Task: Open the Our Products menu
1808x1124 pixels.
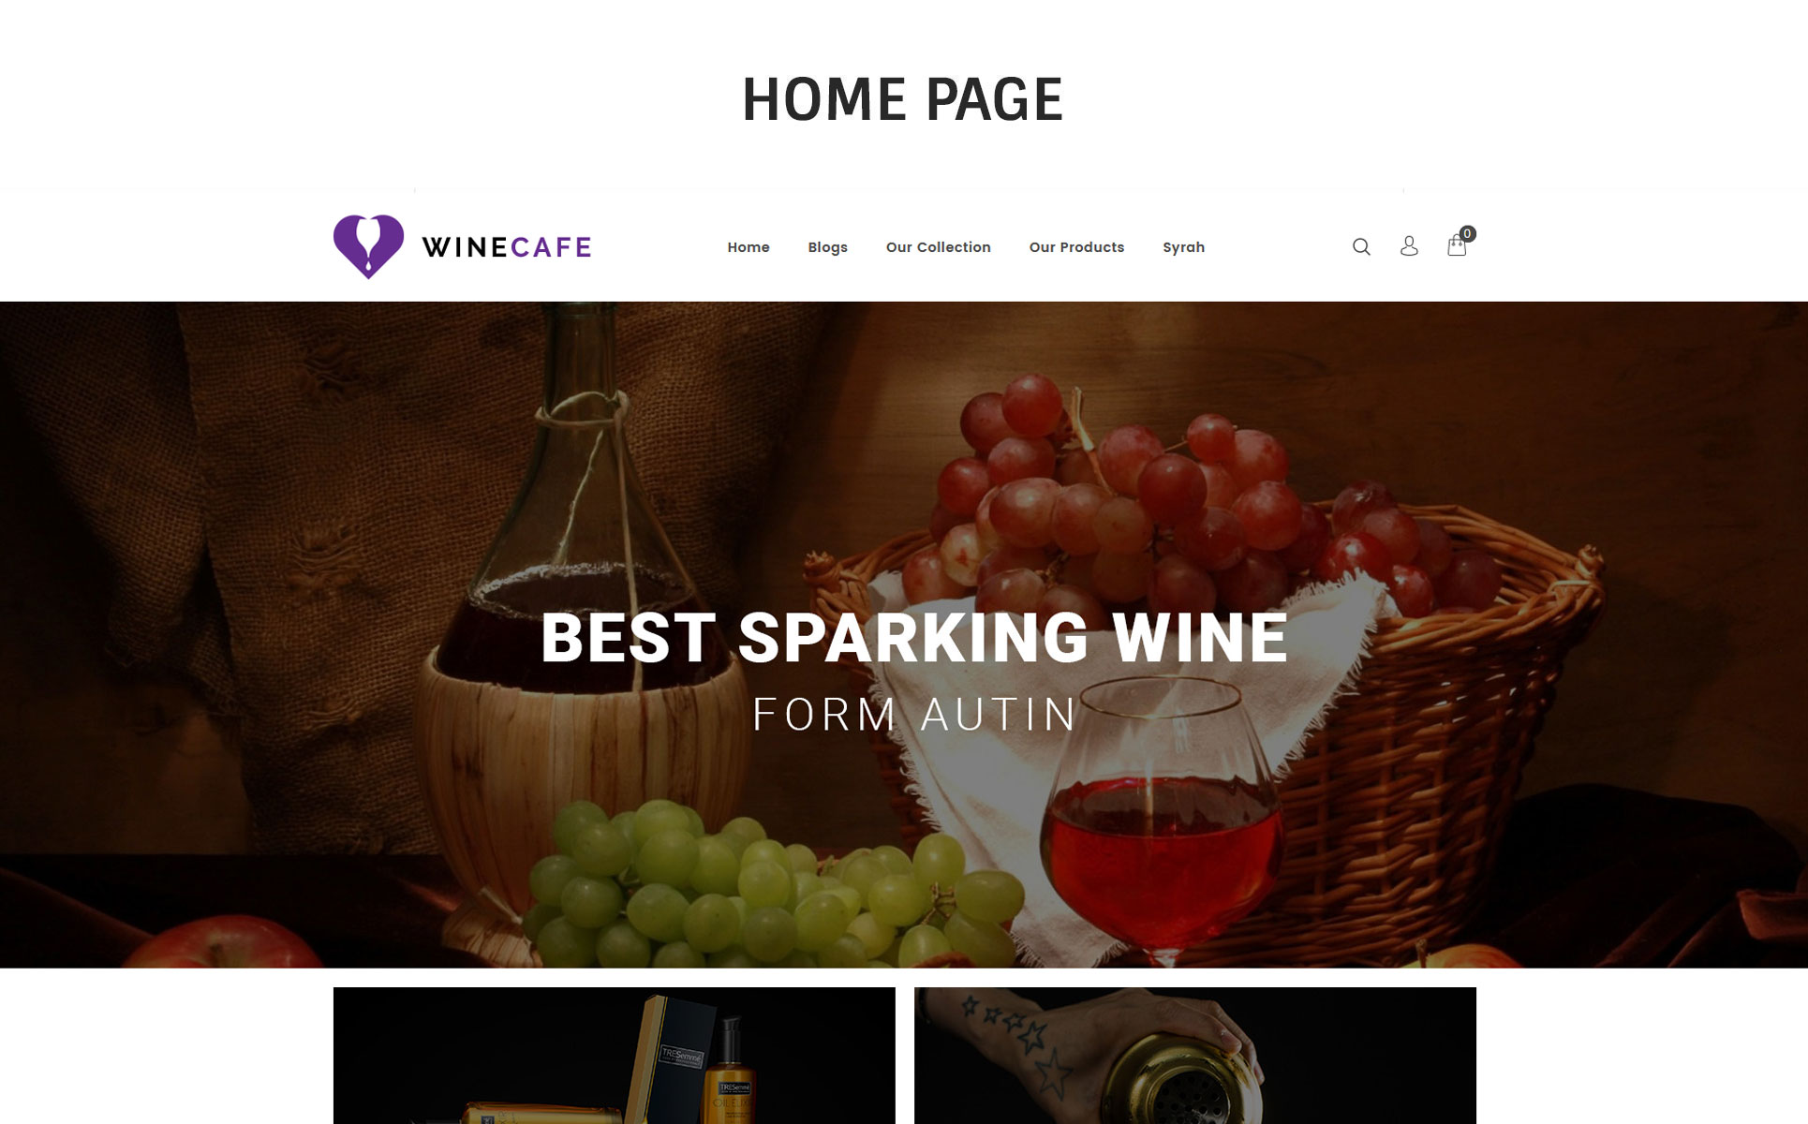Action: click(1076, 247)
